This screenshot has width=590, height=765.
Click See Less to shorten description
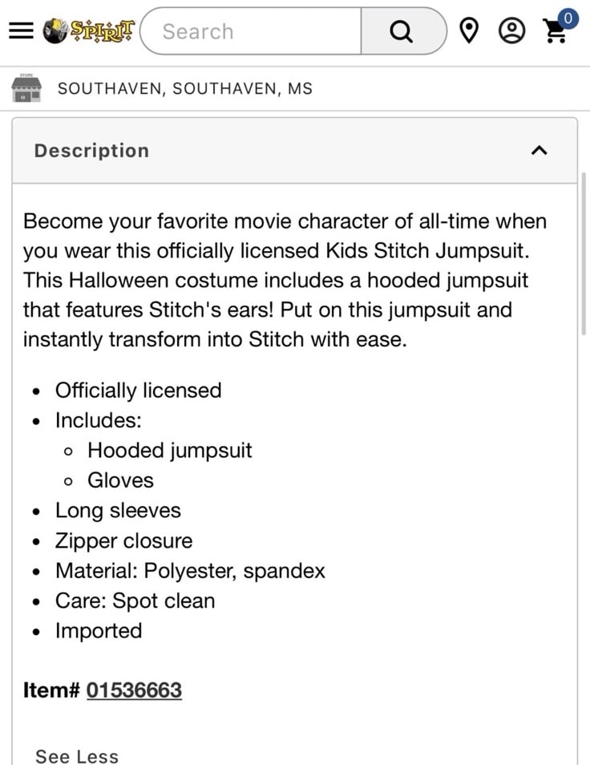(x=77, y=755)
